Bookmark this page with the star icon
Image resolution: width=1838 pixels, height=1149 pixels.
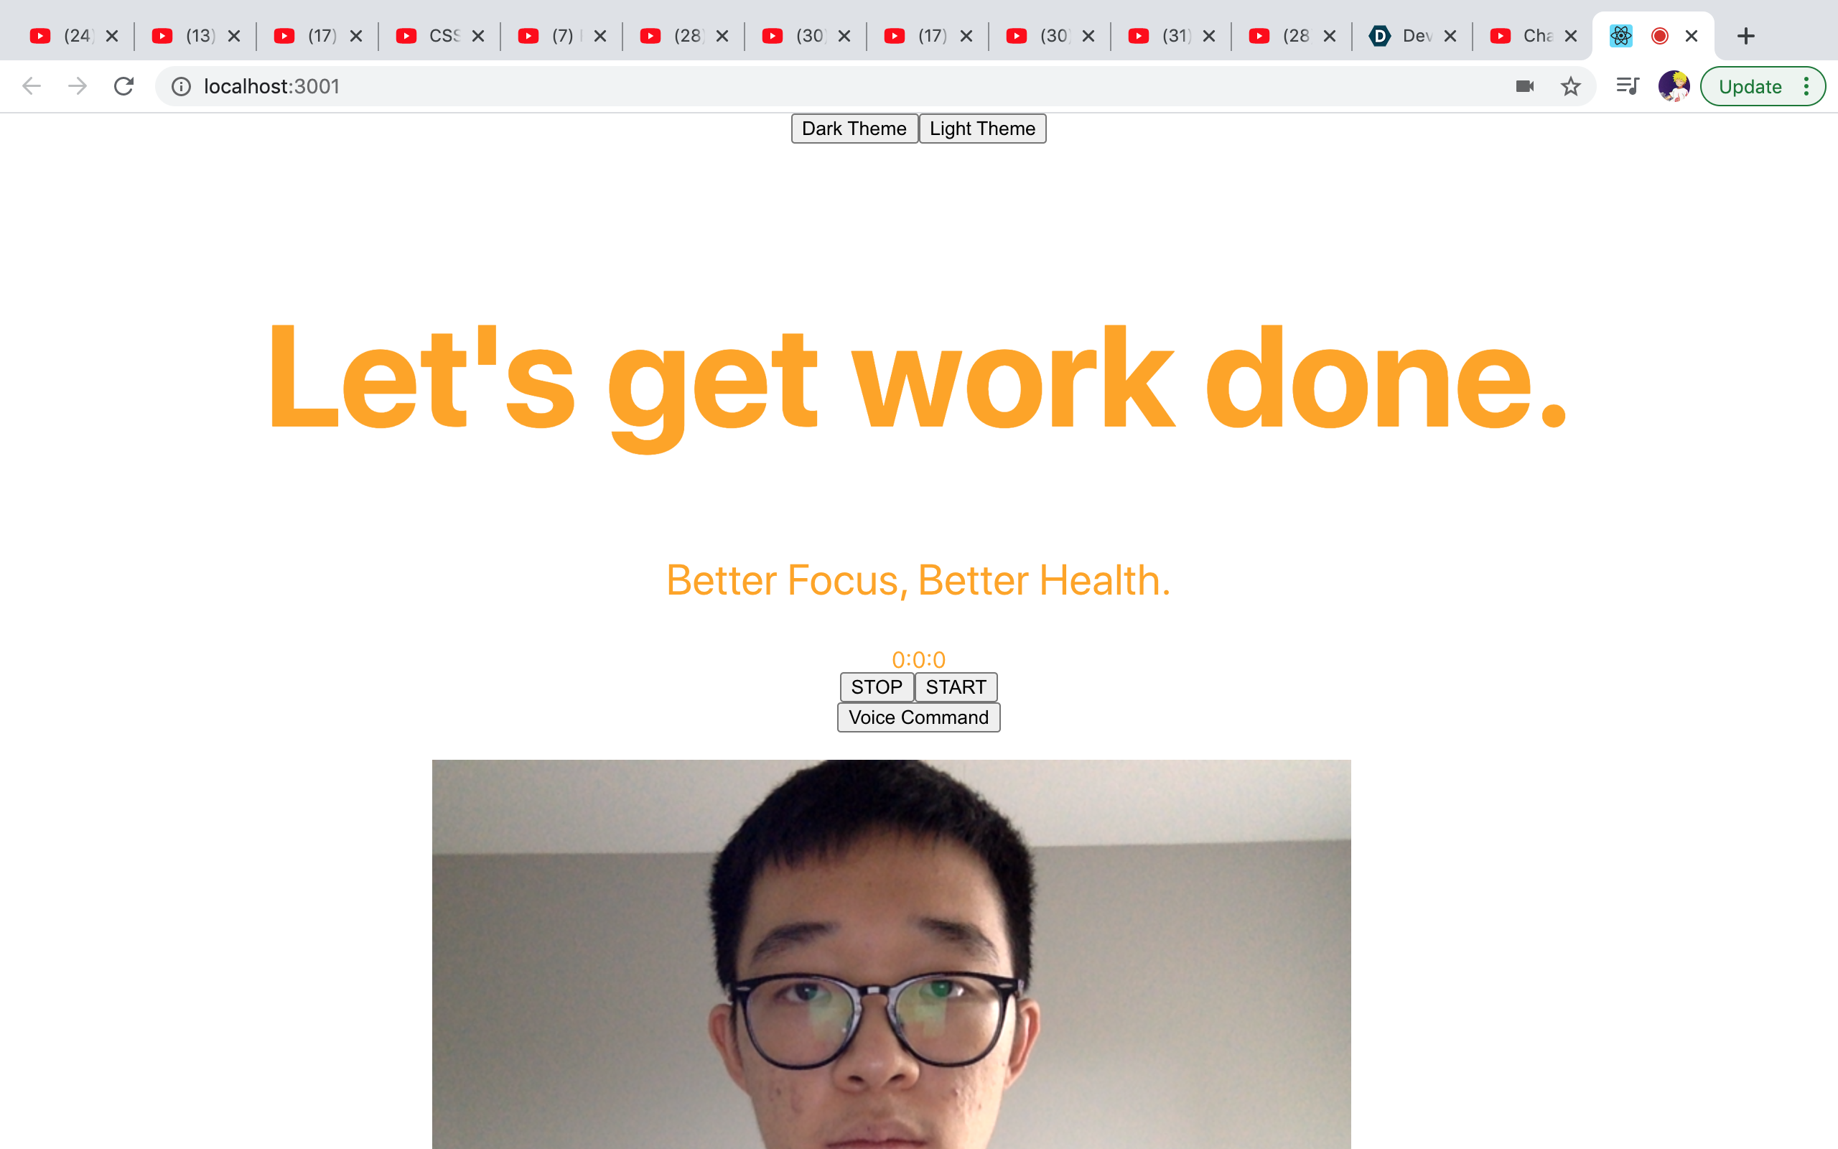[1570, 87]
